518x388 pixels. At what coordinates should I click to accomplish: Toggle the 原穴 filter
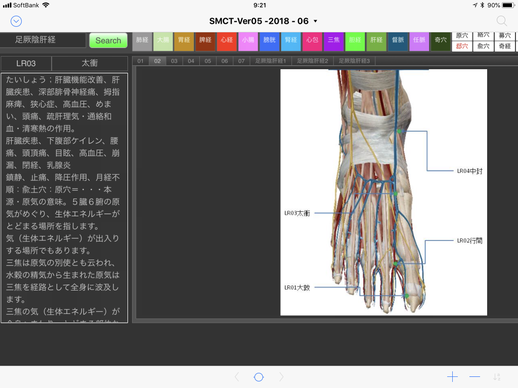pos(462,35)
